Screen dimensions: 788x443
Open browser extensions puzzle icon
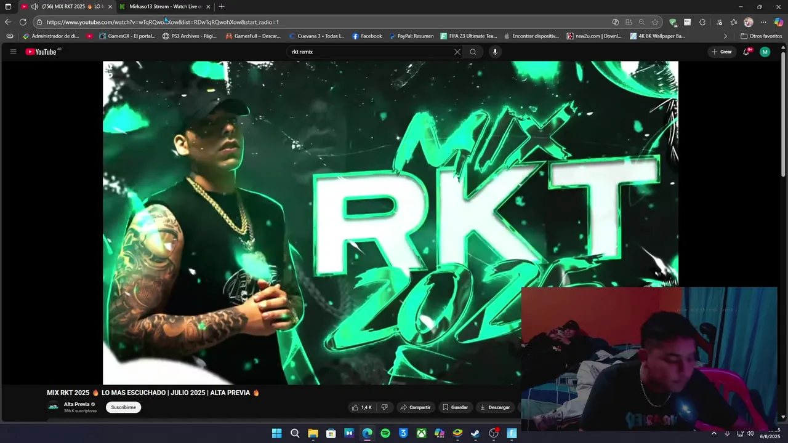pos(702,22)
